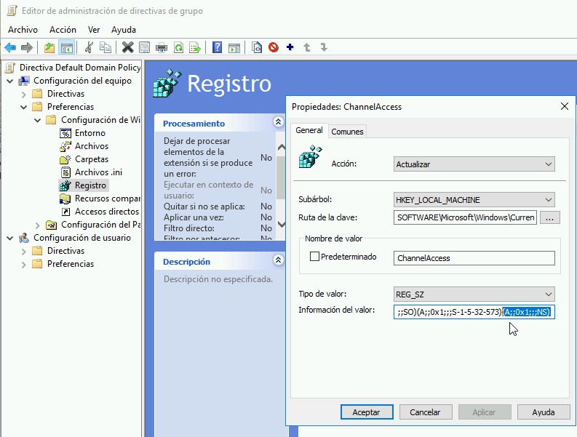Click the Show/Hide action pane icon
Screen dimensions: 577x437
(234, 47)
